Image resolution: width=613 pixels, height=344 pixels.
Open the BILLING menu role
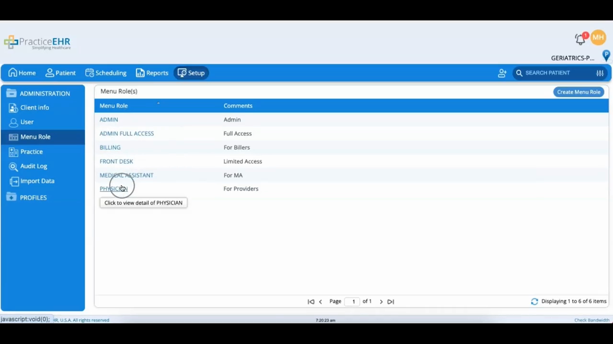(110, 147)
